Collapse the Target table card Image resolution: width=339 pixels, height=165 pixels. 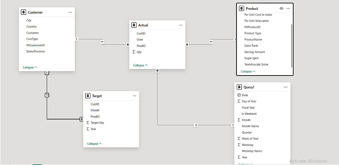click(94, 144)
